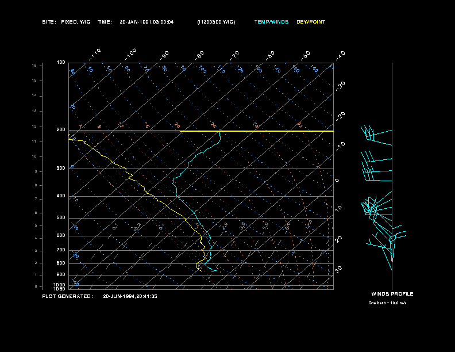The image size is (455, 352).
Task: Click the yellow DEWPOINT legend label
Action: click(311, 22)
